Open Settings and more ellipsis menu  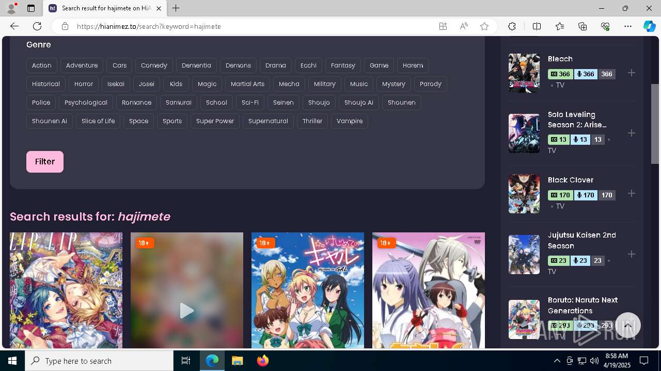pos(628,26)
